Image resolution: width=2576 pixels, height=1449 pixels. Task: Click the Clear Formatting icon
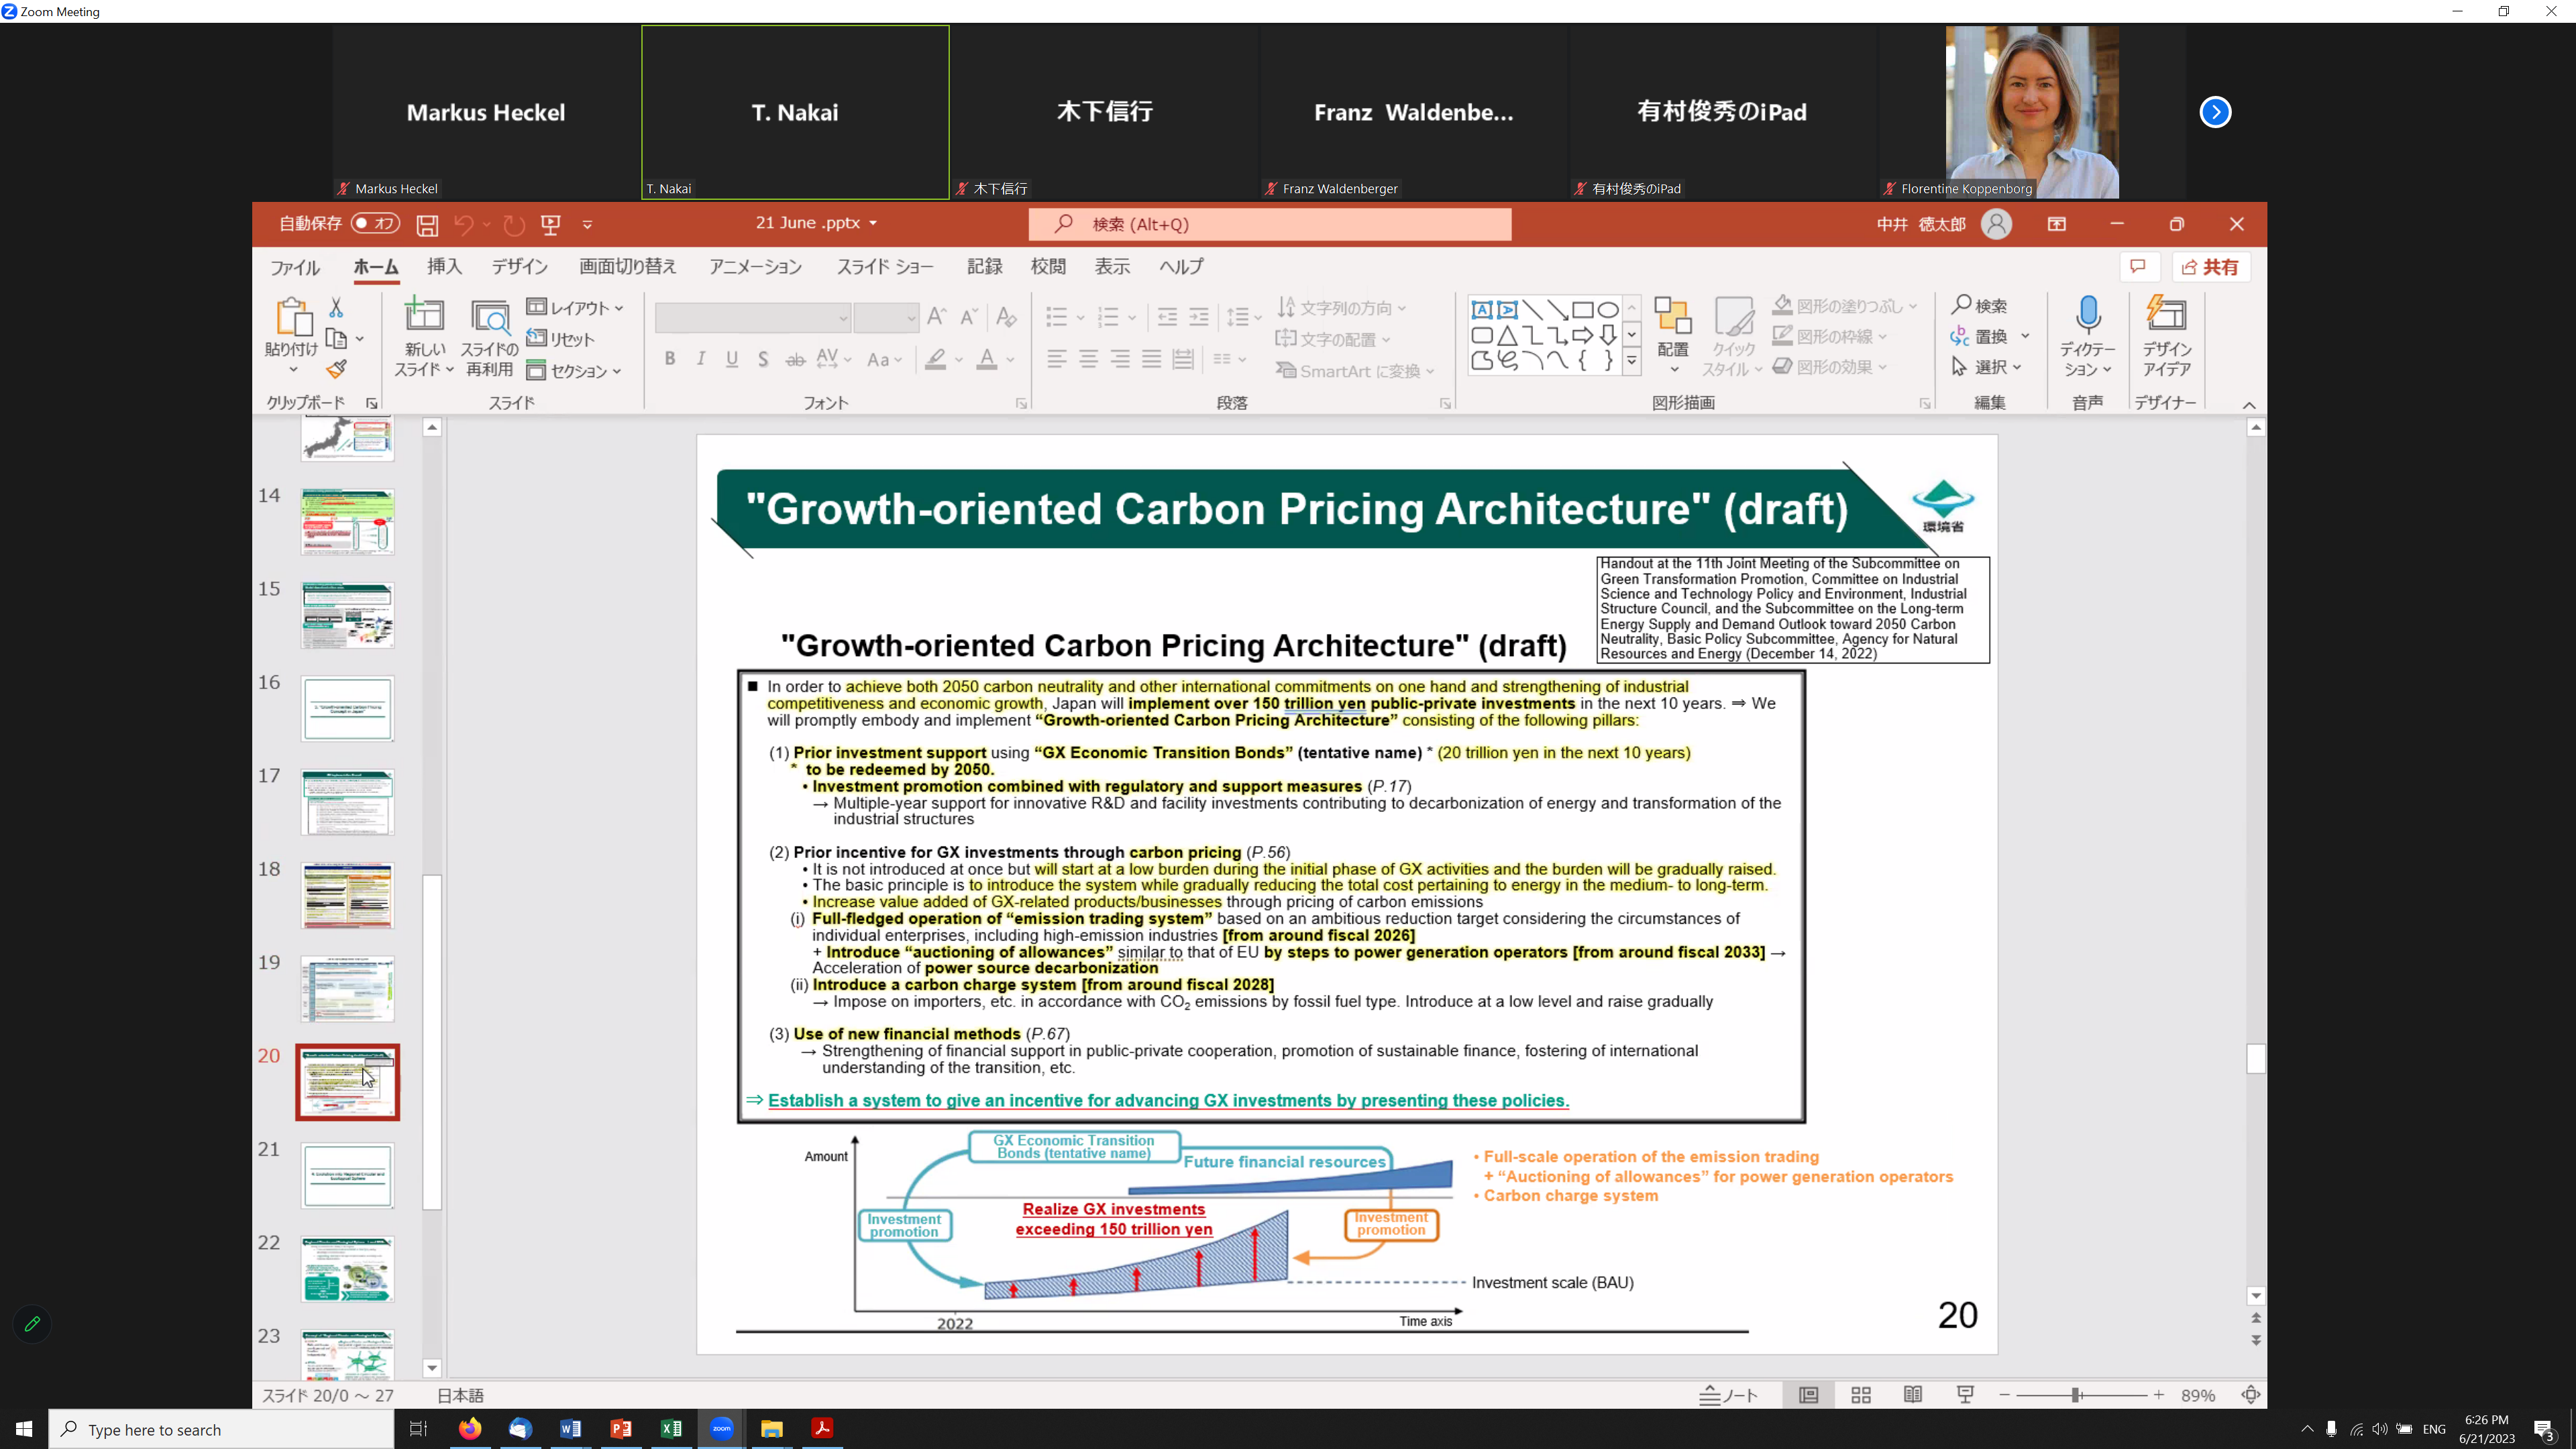point(1006,317)
